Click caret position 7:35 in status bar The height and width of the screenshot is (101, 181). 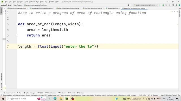pyautogui.click(x=141, y=95)
